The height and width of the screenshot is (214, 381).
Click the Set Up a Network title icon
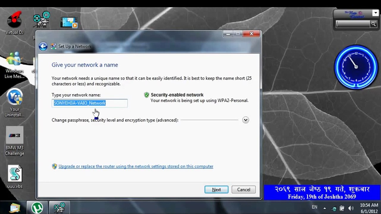tap(53, 46)
